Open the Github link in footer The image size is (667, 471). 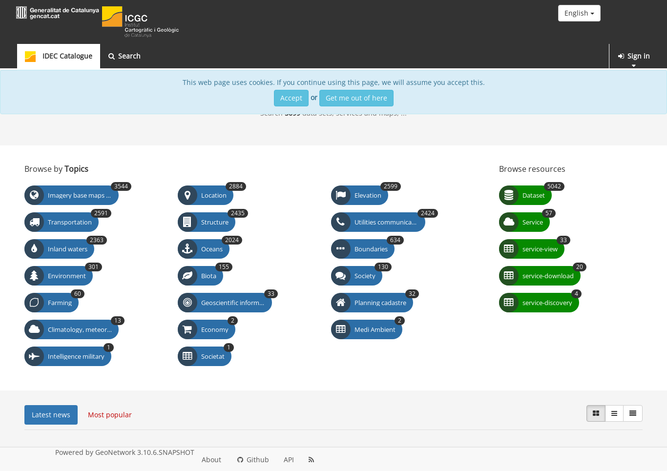click(x=253, y=460)
